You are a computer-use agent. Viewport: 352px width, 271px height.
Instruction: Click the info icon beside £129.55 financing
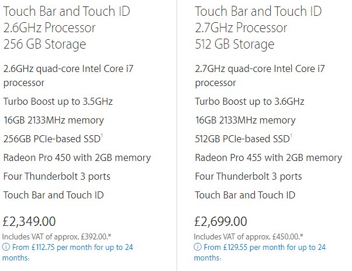click(198, 247)
